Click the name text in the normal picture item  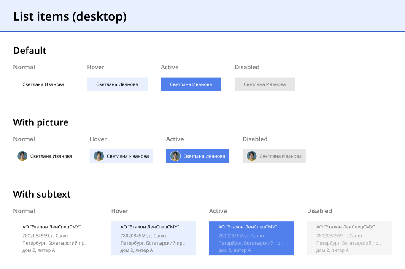pyautogui.click(x=51, y=156)
